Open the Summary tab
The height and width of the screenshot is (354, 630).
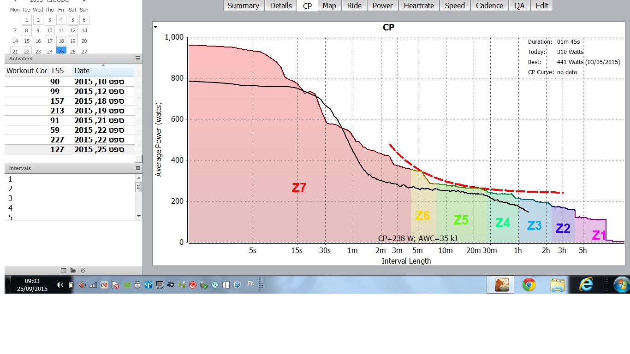pyautogui.click(x=243, y=6)
